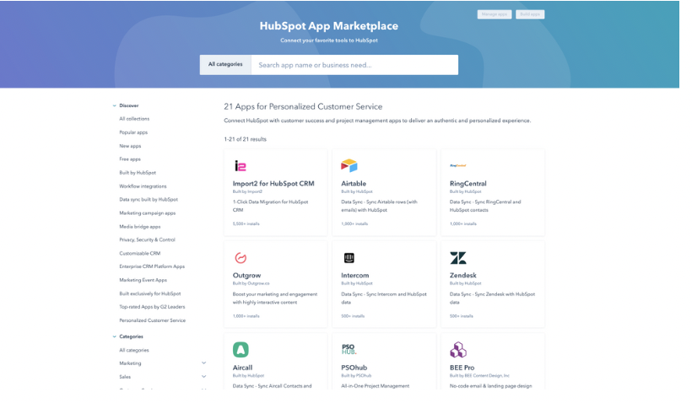The height and width of the screenshot is (403, 692).
Task: Expand the Marketing category chevron
Action: [x=204, y=363]
